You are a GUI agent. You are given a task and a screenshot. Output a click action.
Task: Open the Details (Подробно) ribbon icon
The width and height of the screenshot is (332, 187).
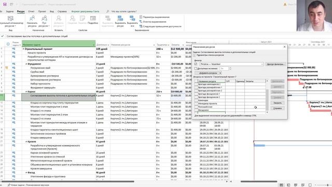coord(93,19)
